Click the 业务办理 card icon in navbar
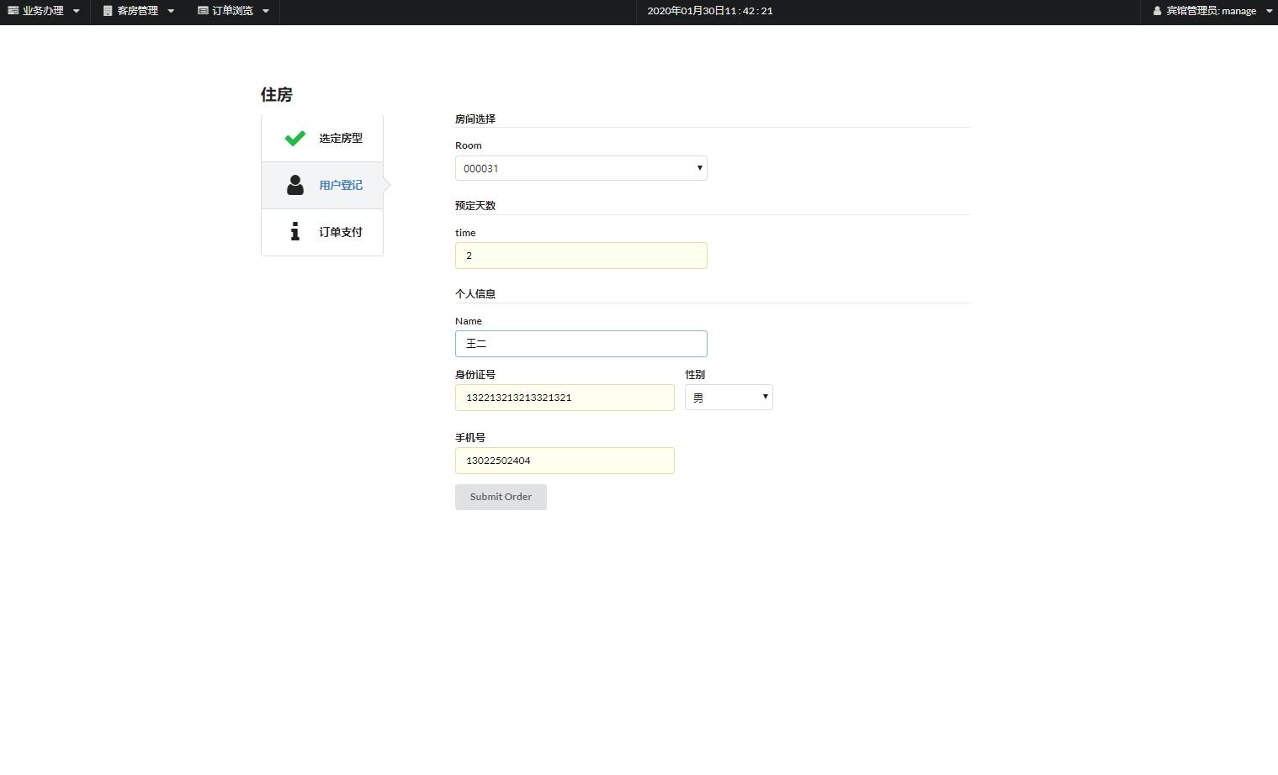 click(x=13, y=11)
